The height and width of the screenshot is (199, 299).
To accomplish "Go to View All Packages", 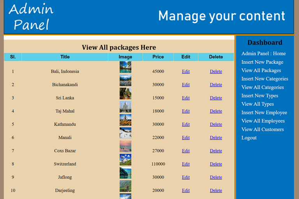I will (x=261, y=70).
